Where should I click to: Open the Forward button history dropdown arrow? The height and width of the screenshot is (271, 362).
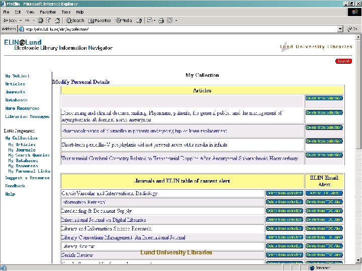[x=33, y=21]
